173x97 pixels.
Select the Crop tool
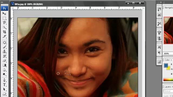(4, 32)
